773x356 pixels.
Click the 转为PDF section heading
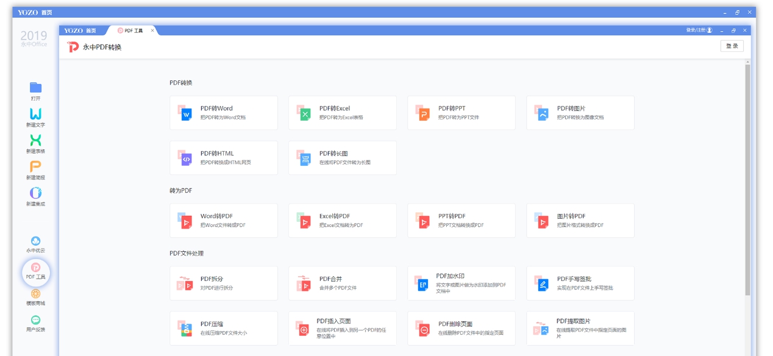coord(181,191)
